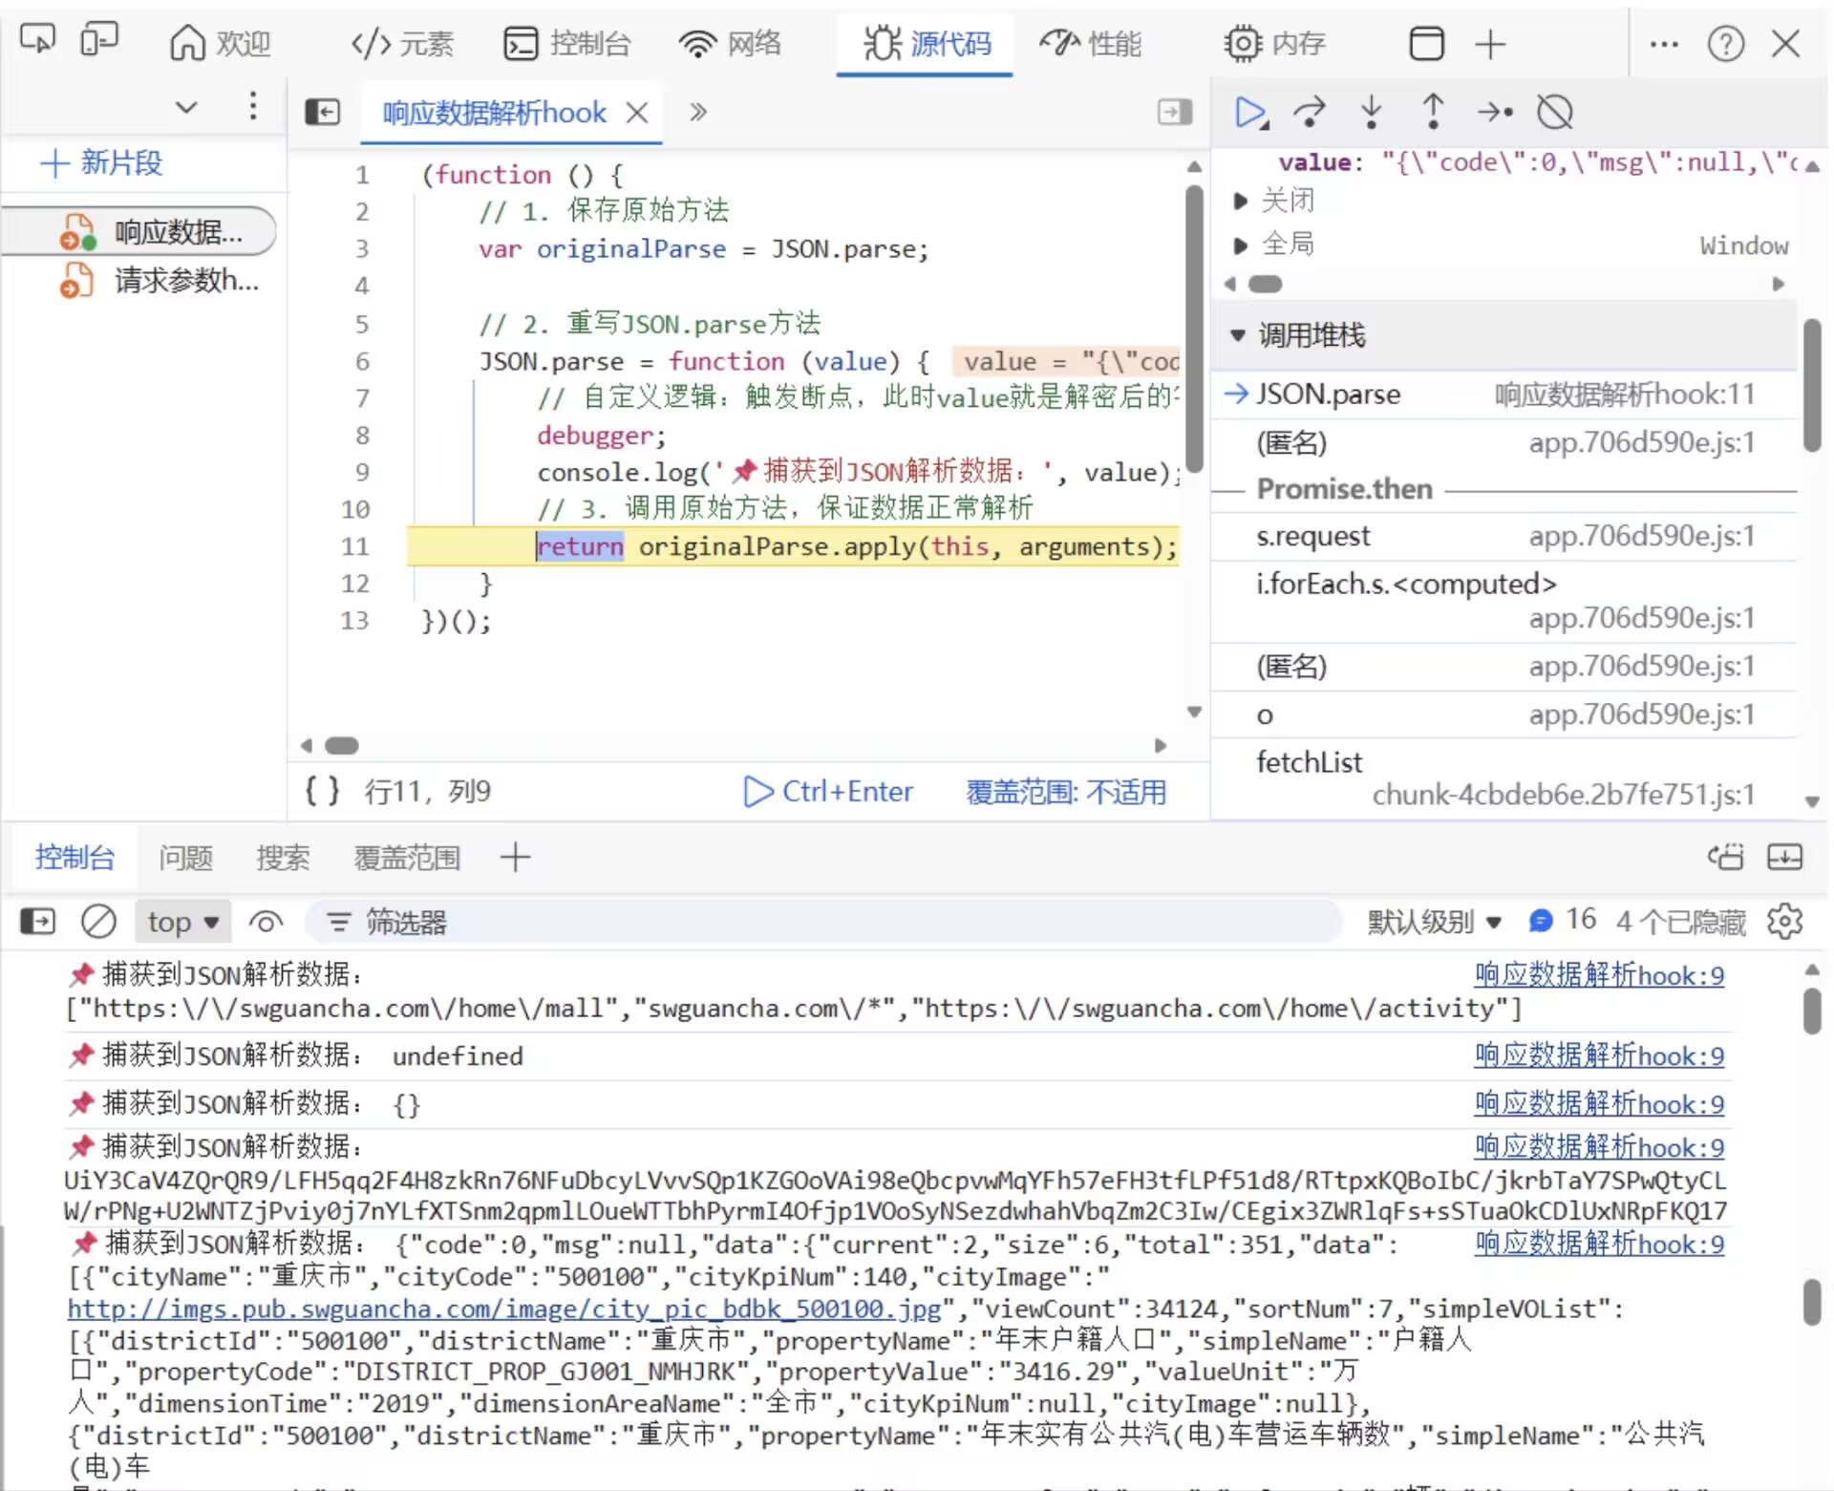Screen dimensions: 1834x1491
Task: Collapse the 调用堆栈 section
Action: pos(1238,335)
